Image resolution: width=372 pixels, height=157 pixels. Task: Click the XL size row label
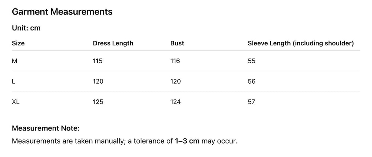(16, 102)
